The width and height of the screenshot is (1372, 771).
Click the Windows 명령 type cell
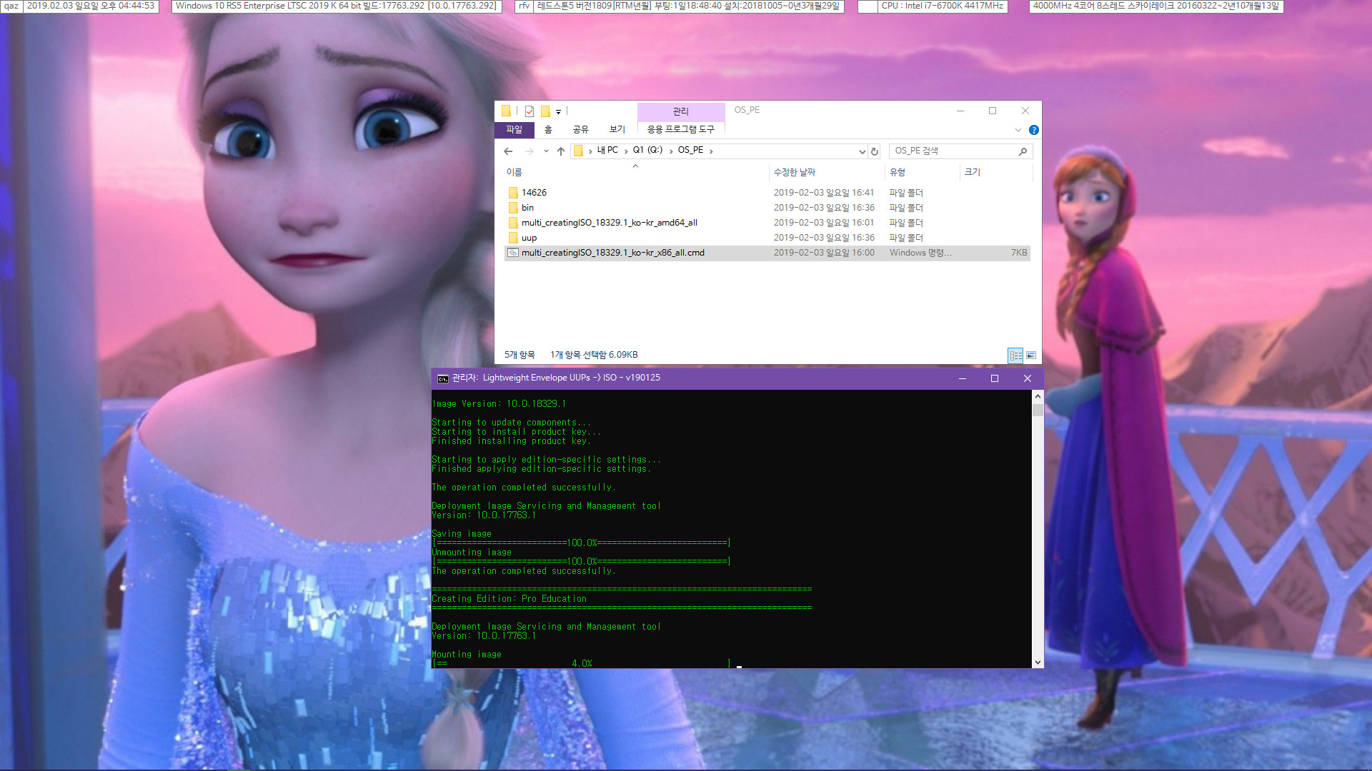pyautogui.click(x=920, y=253)
